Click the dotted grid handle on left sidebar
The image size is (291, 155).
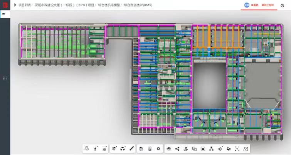pos(5,78)
